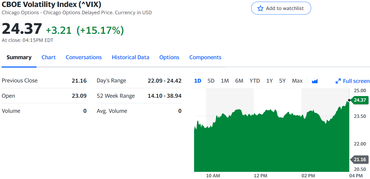Select the Max chart range
The width and height of the screenshot is (370, 179).
tap(297, 81)
